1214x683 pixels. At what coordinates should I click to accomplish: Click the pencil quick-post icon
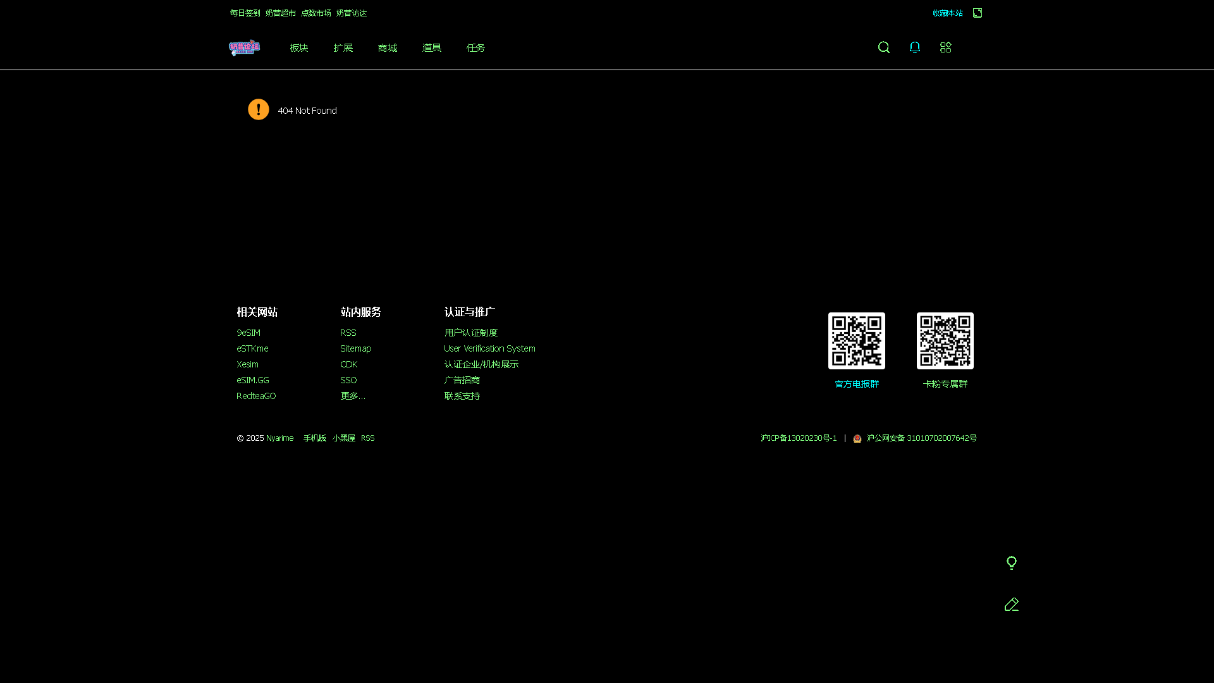(x=1011, y=604)
